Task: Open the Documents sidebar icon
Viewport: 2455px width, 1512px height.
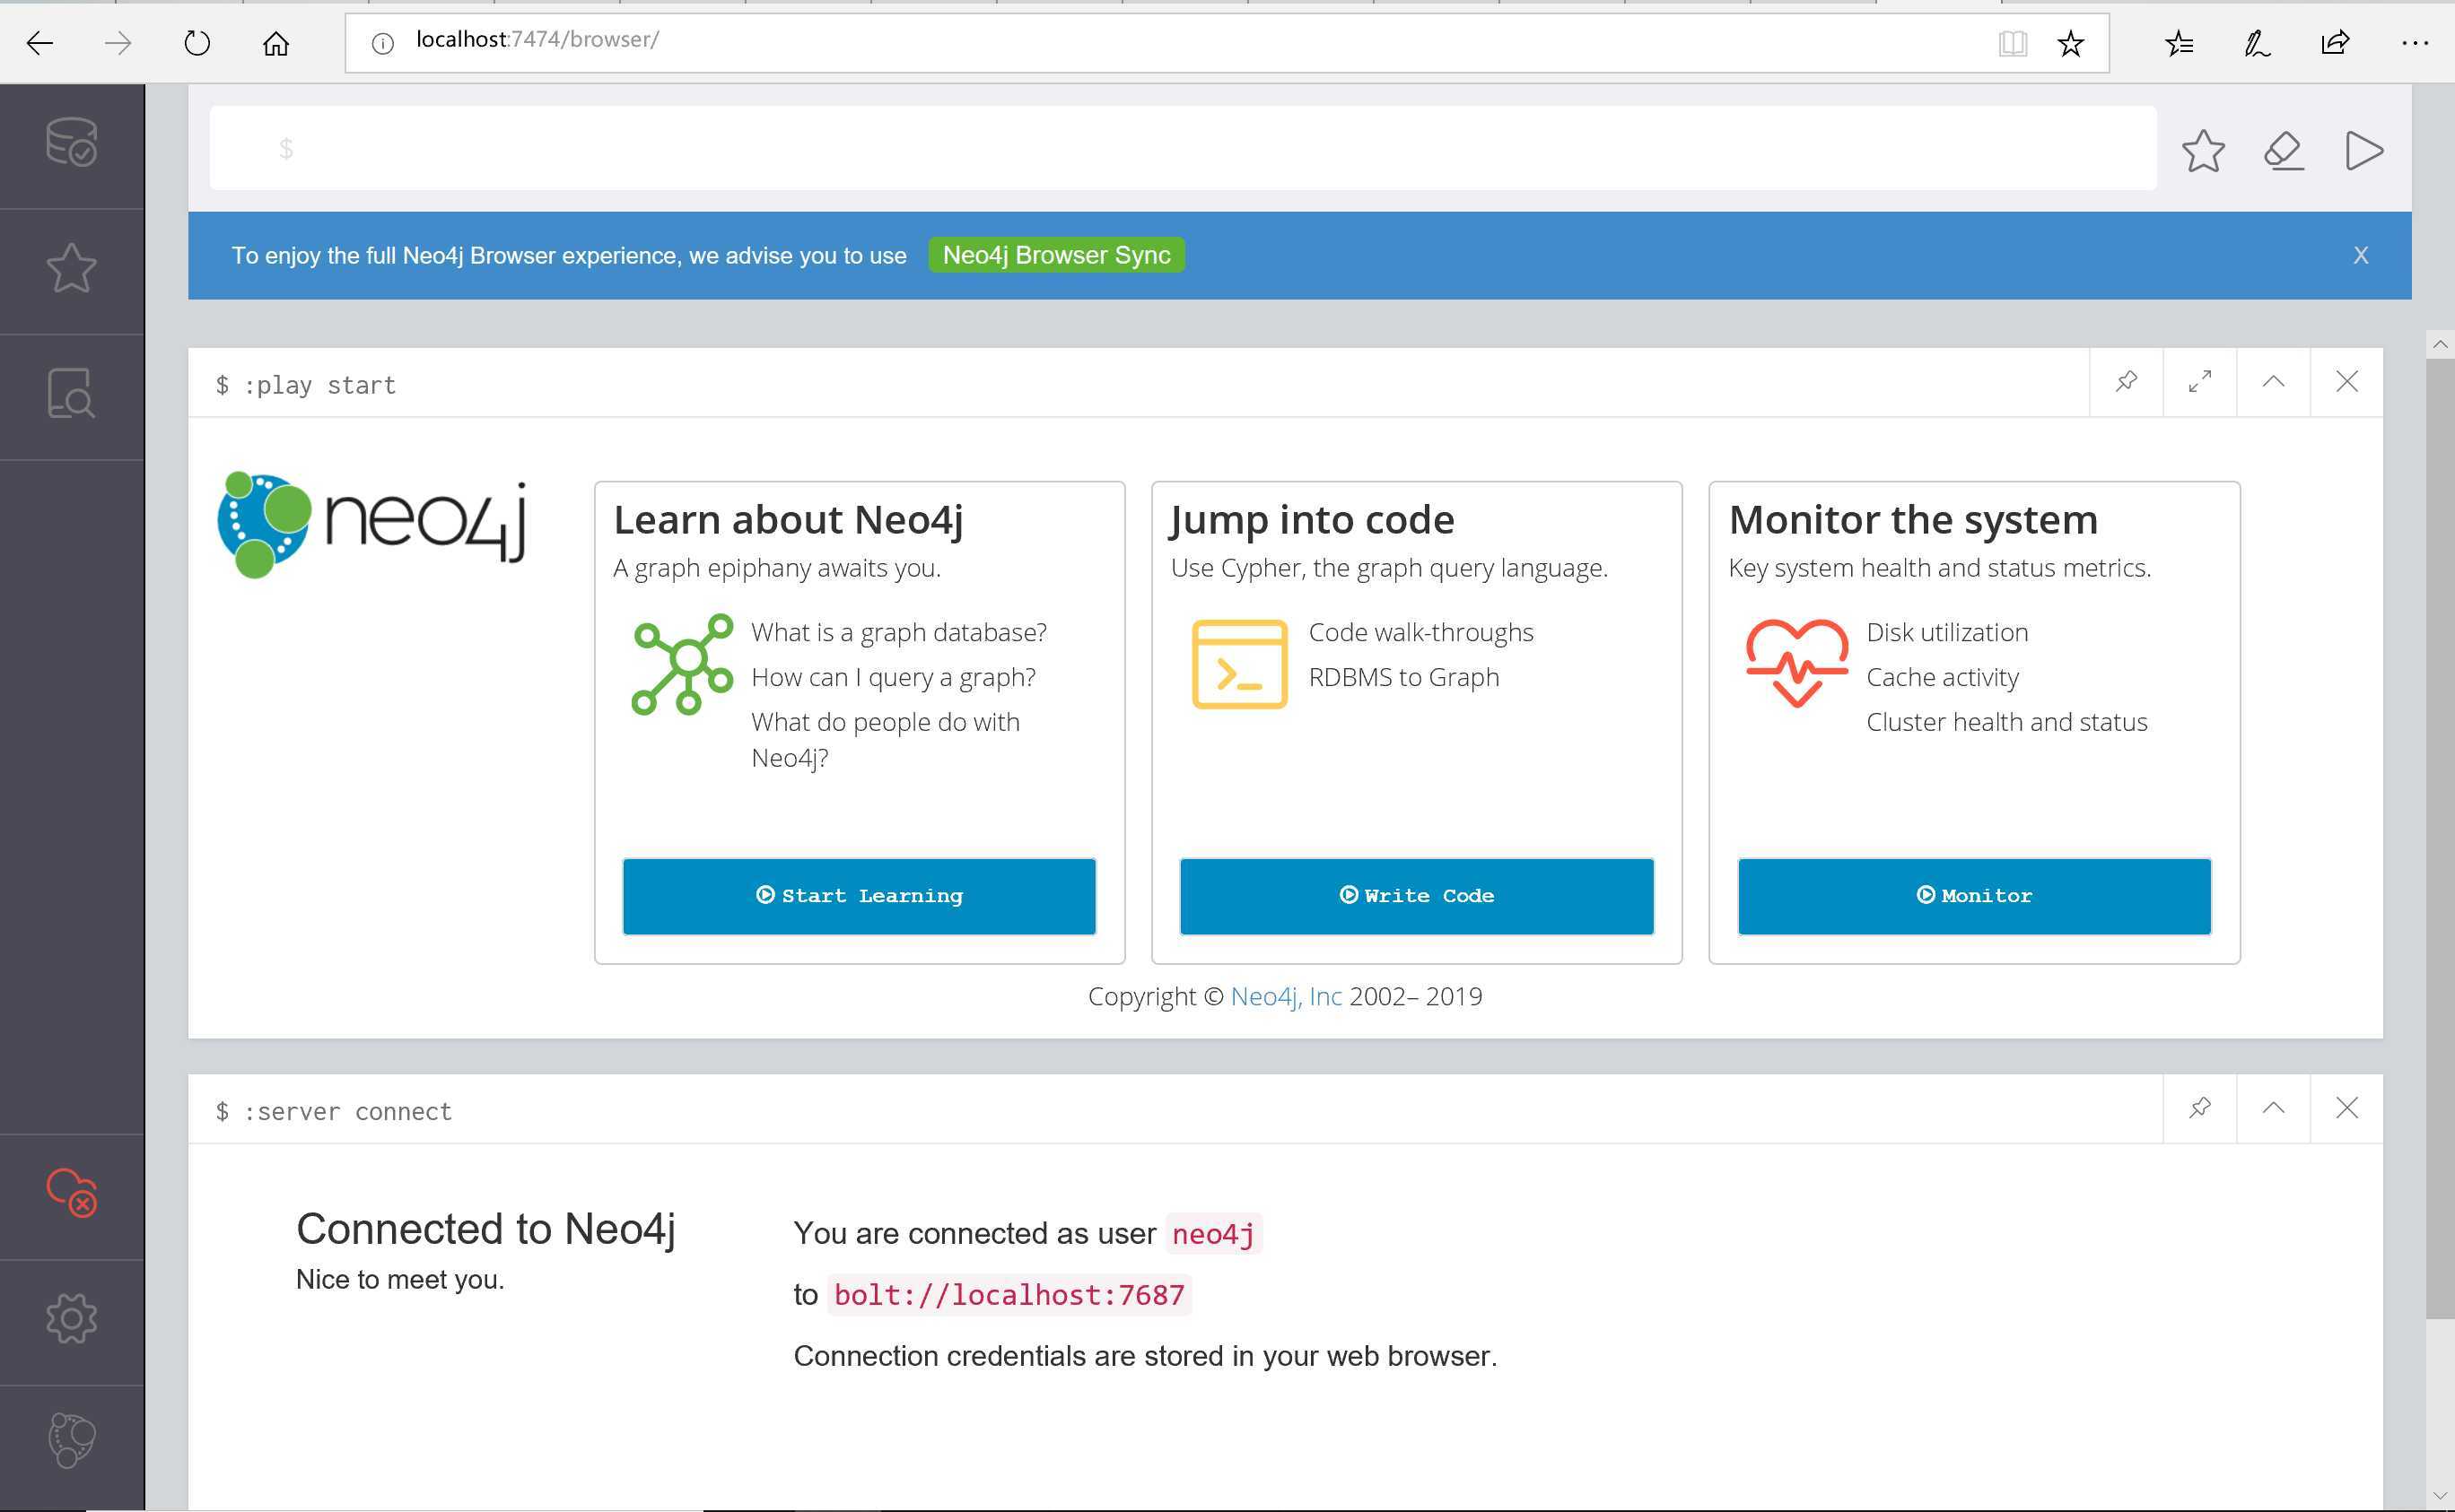Action: point(71,393)
